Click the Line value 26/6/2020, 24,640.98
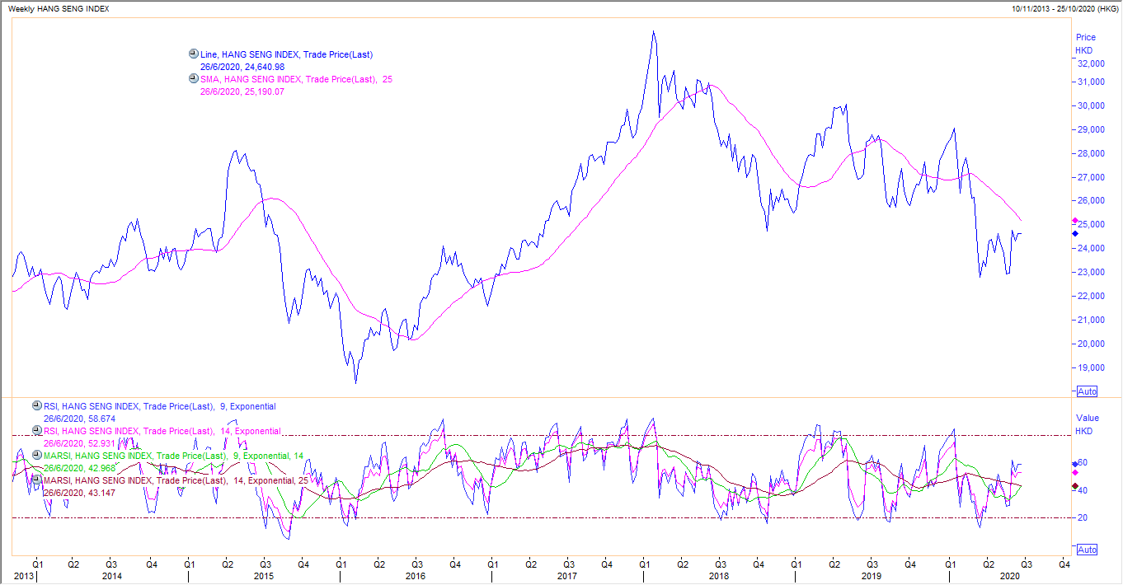Image resolution: width=1123 pixels, height=585 pixels. click(x=242, y=67)
